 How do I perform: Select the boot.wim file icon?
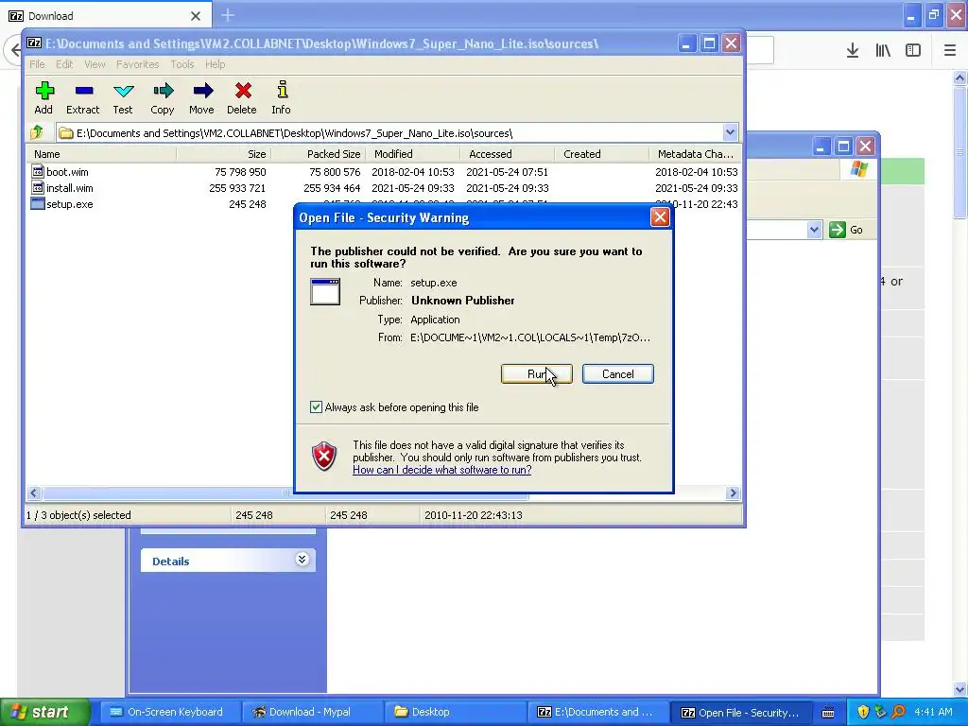point(38,172)
